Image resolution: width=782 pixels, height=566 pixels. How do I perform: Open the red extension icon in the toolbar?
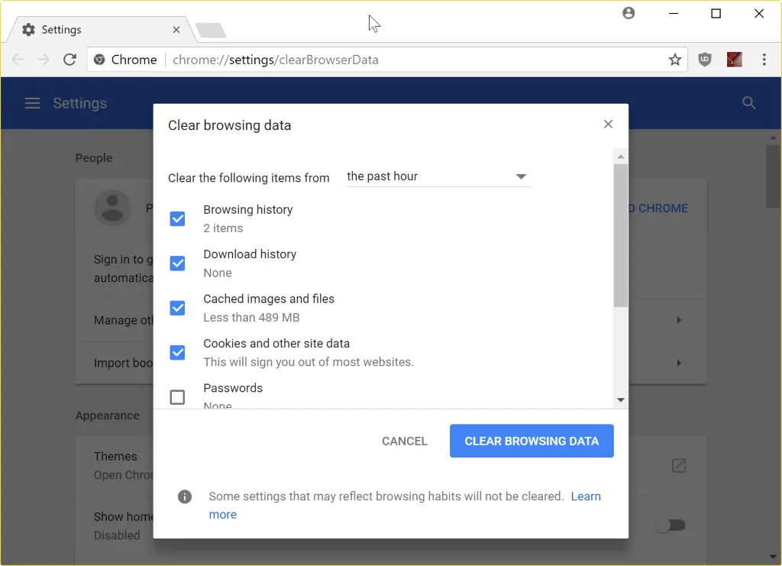coord(734,59)
